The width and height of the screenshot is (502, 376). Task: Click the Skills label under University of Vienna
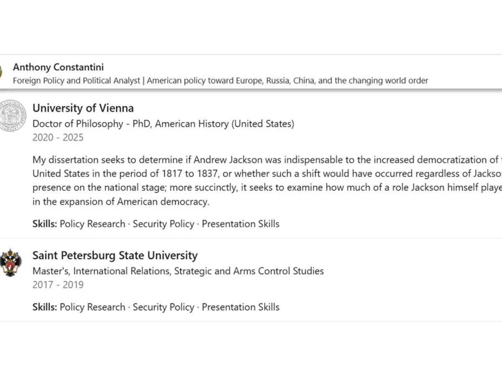point(45,224)
